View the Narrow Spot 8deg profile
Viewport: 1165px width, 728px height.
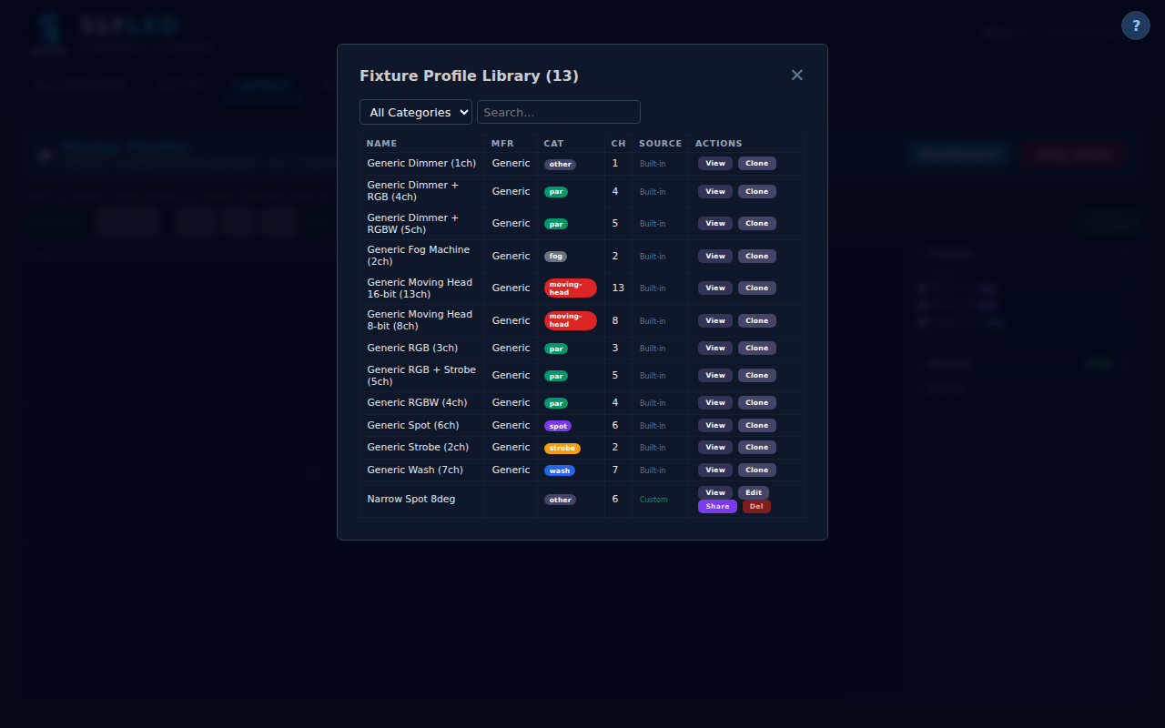click(x=714, y=492)
